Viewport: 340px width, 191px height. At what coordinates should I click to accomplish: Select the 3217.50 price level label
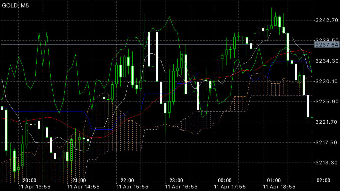(327, 142)
